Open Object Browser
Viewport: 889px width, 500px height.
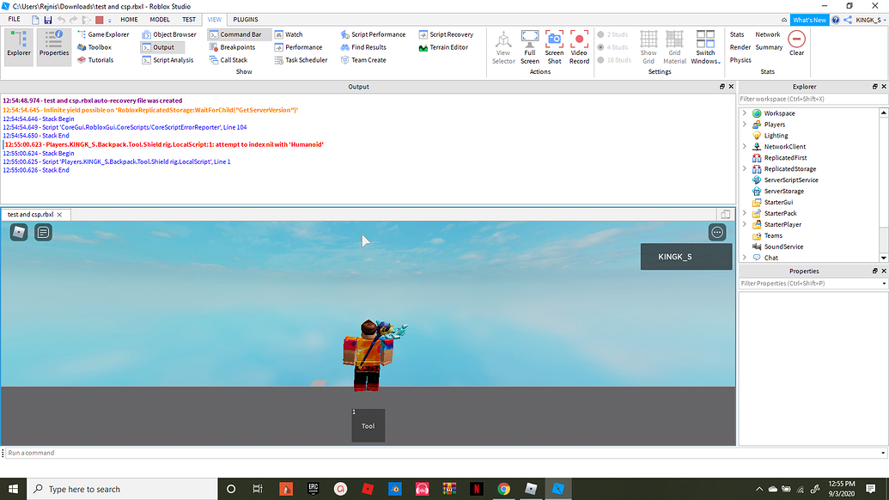(169, 34)
